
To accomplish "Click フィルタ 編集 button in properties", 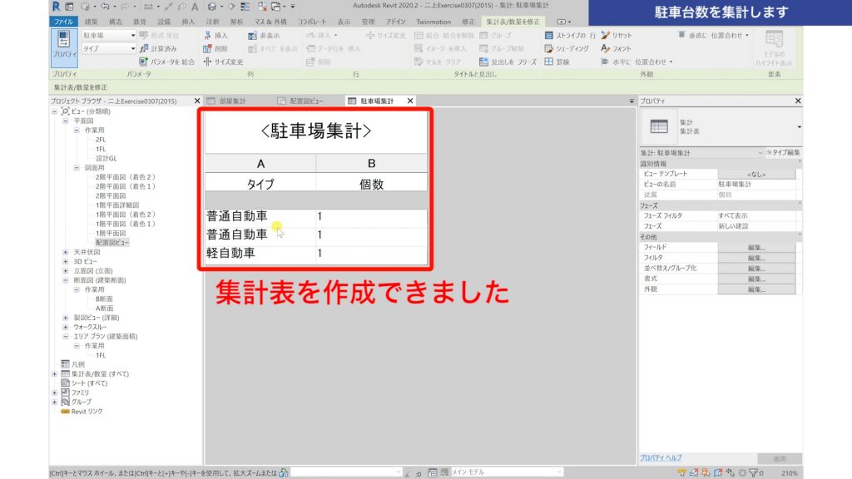I will [757, 258].
